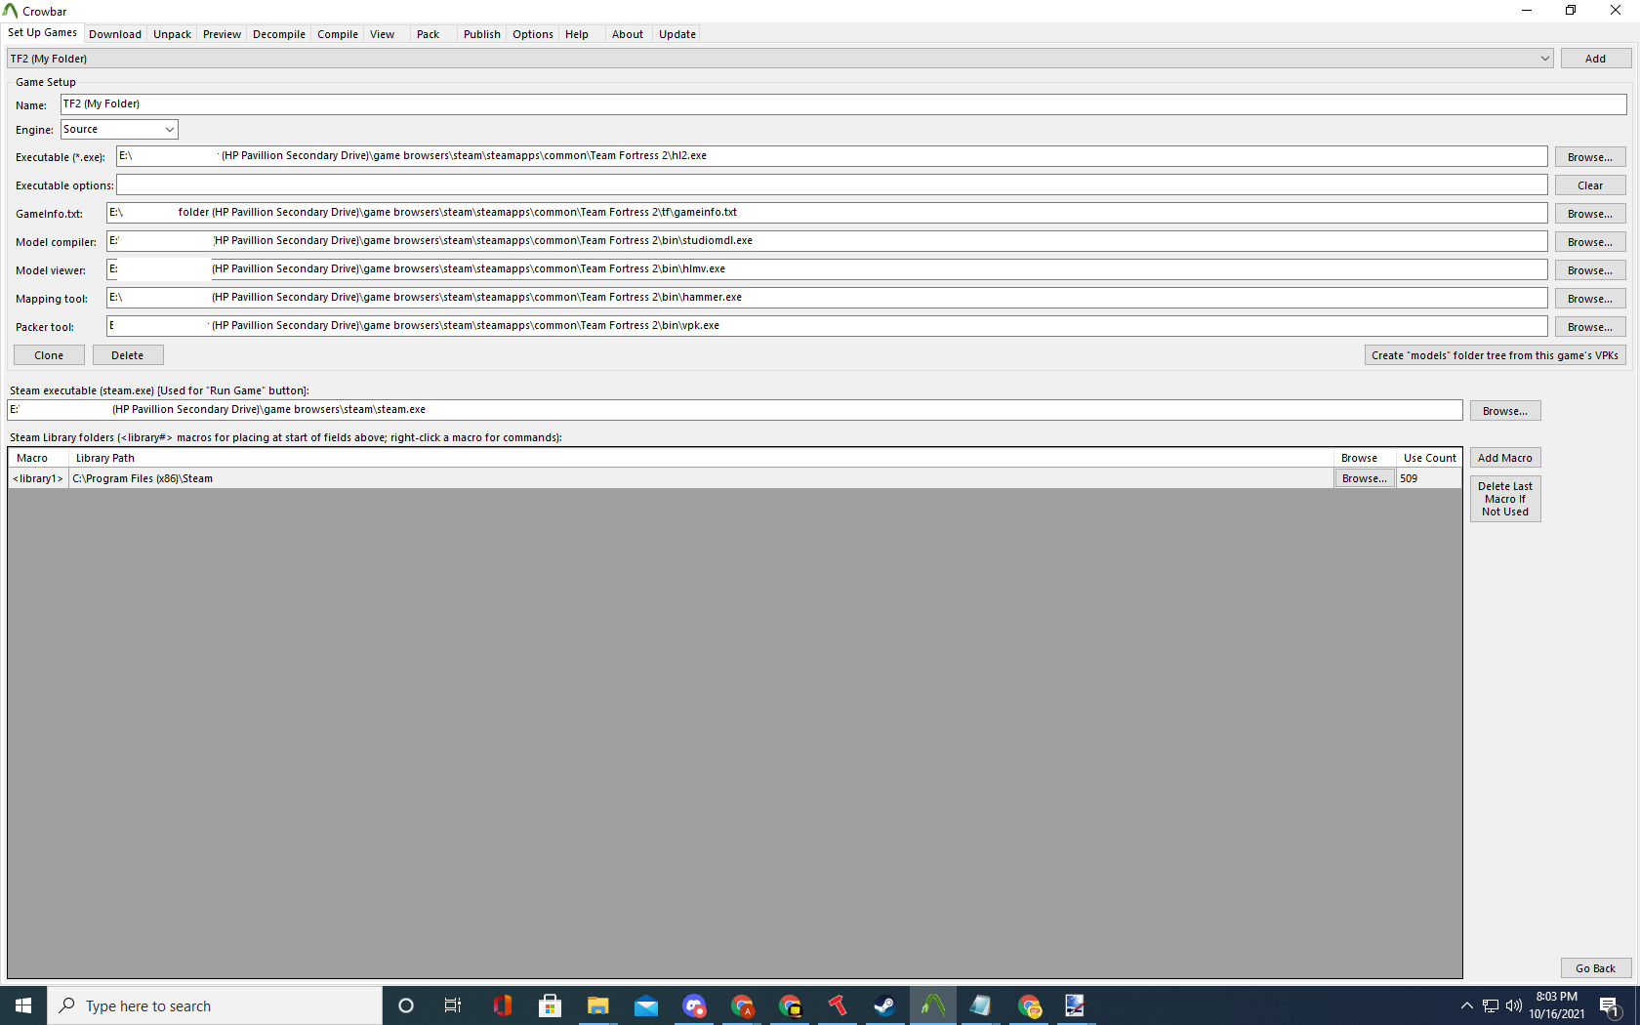
Task: Open the Pack tab
Action: pos(429,34)
